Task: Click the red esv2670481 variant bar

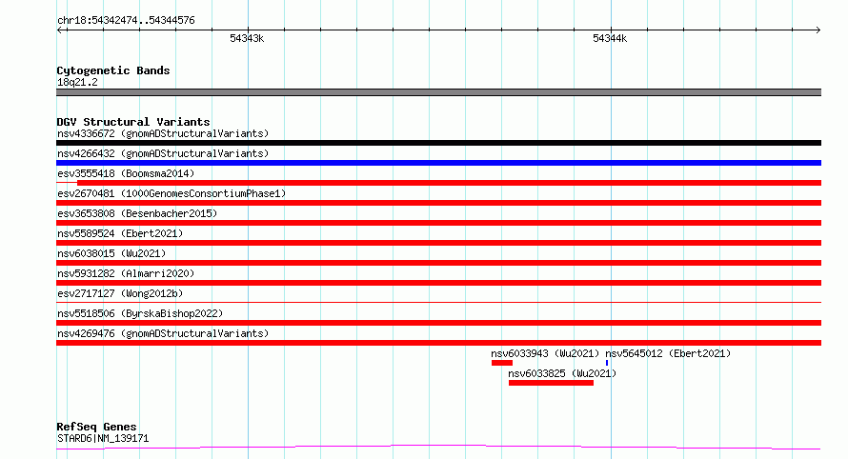Action: point(438,203)
